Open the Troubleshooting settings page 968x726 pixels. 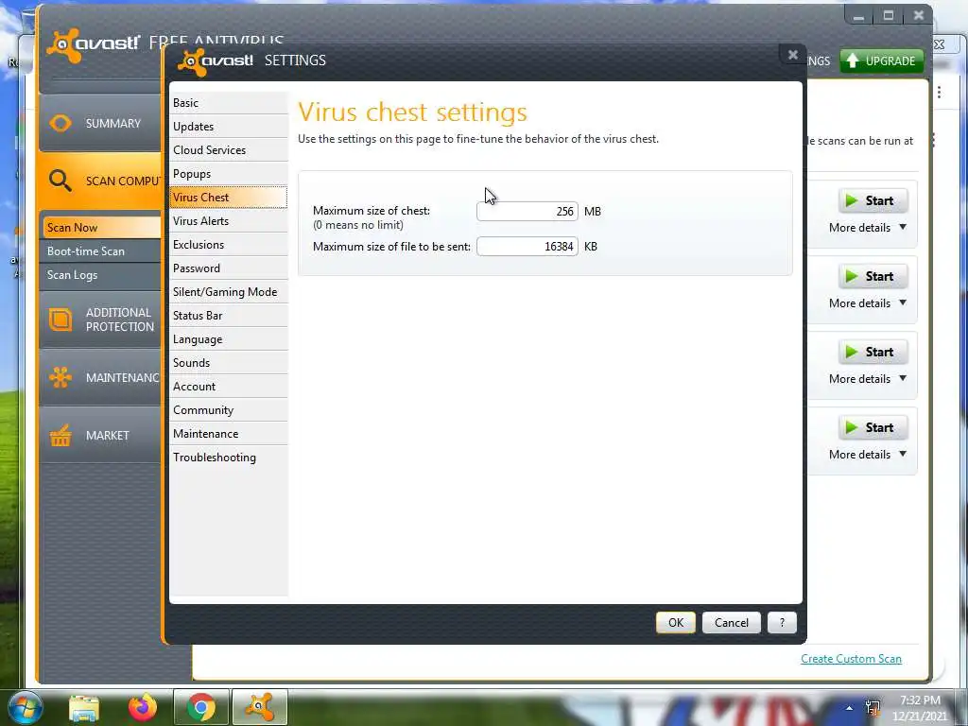[229, 458]
